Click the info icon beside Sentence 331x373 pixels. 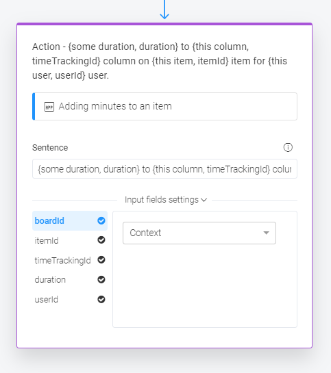tap(288, 147)
